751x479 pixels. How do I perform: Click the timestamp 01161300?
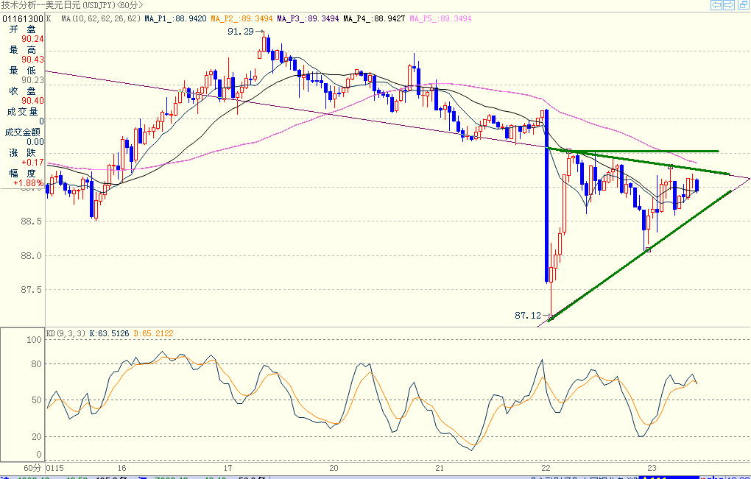pyautogui.click(x=23, y=18)
